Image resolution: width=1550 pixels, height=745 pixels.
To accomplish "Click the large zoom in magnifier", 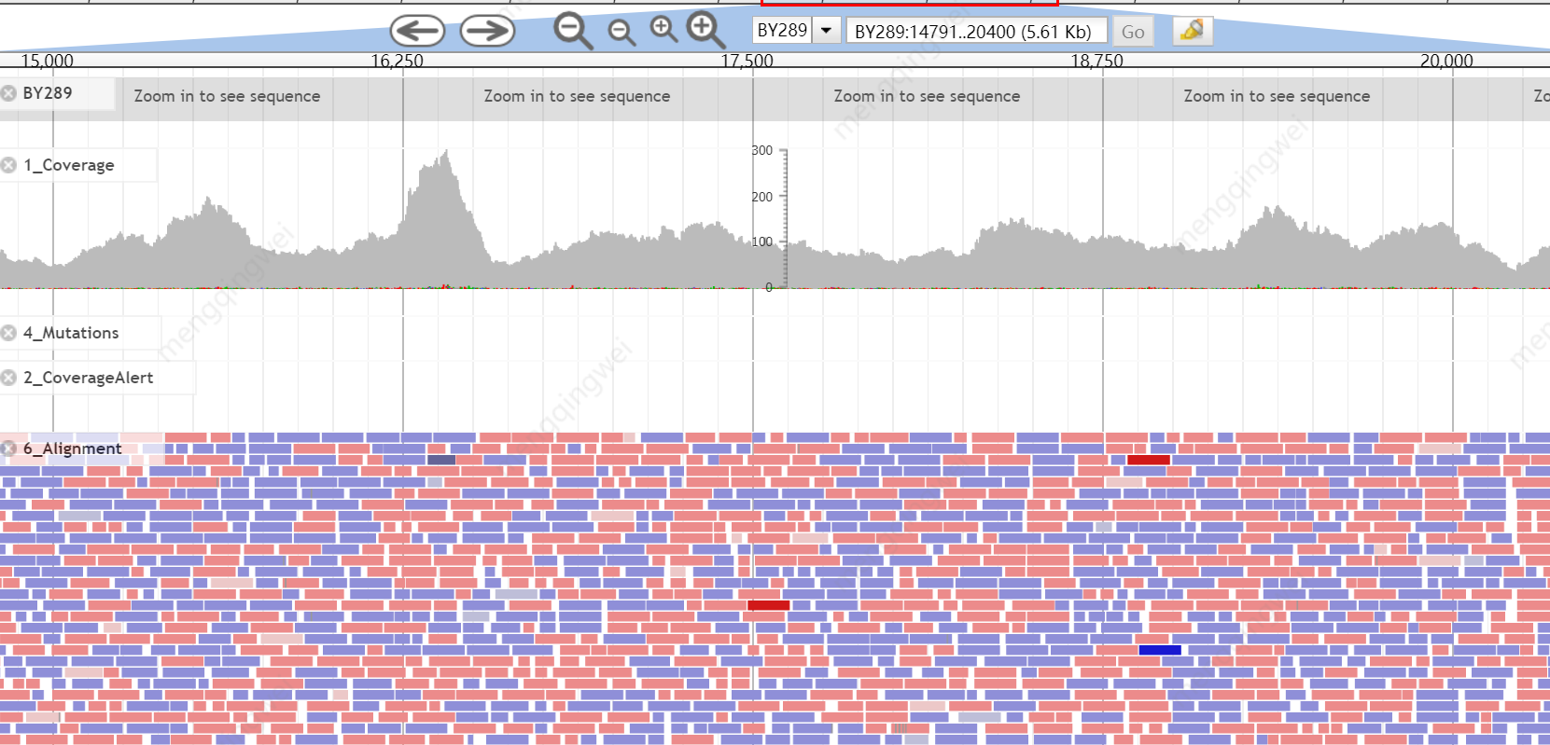I will [705, 29].
